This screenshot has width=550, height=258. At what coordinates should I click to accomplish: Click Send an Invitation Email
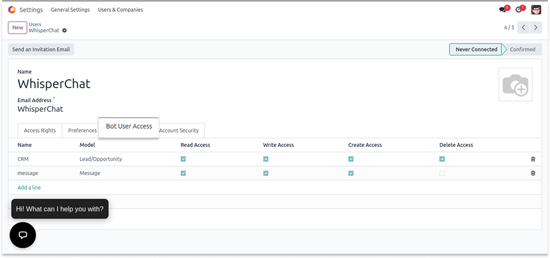[x=41, y=49]
